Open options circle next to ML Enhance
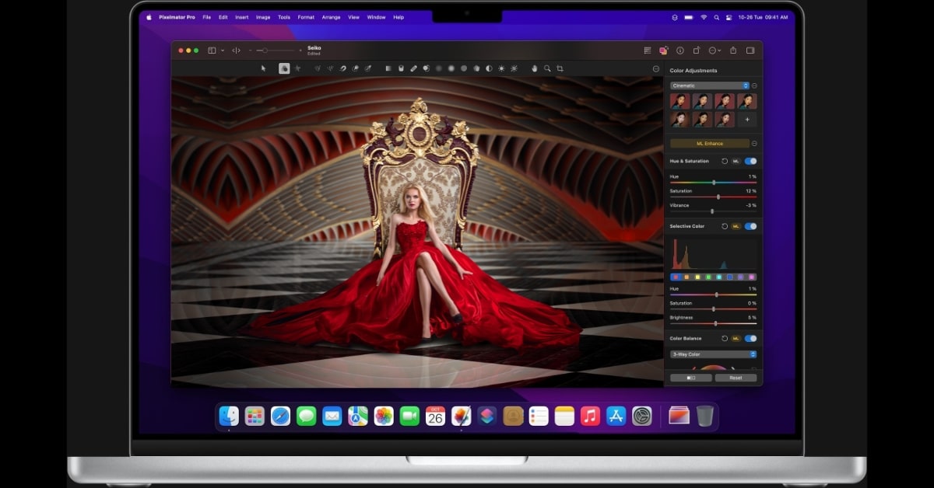The height and width of the screenshot is (488, 934). click(754, 144)
